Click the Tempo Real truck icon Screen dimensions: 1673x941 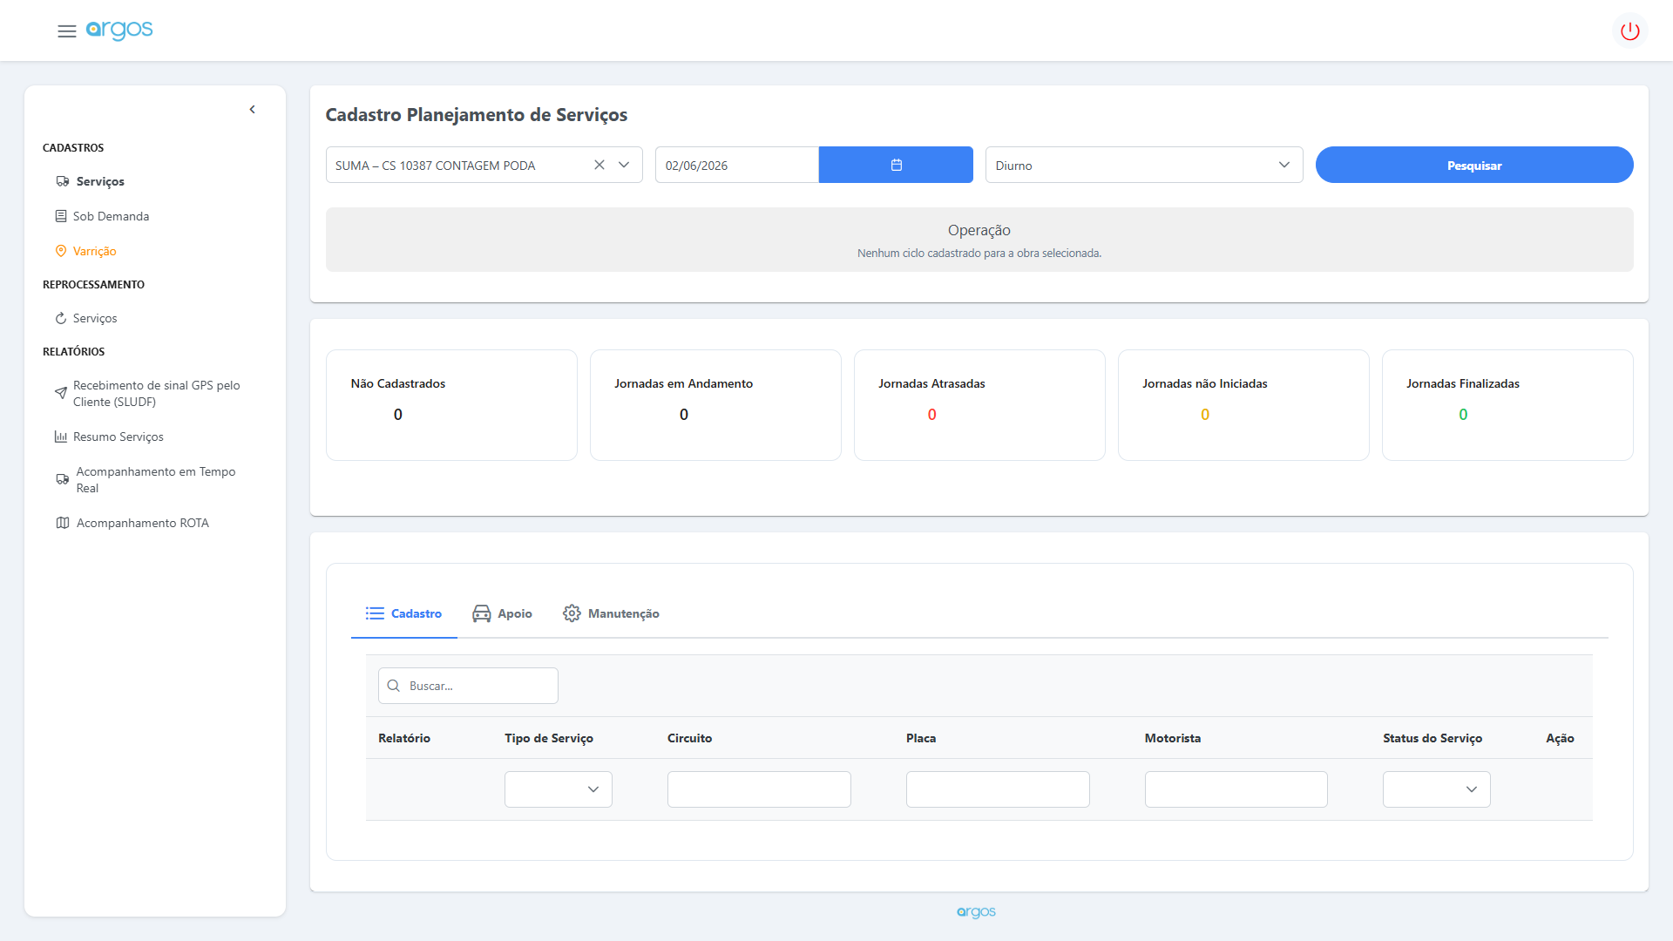click(x=63, y=479)
